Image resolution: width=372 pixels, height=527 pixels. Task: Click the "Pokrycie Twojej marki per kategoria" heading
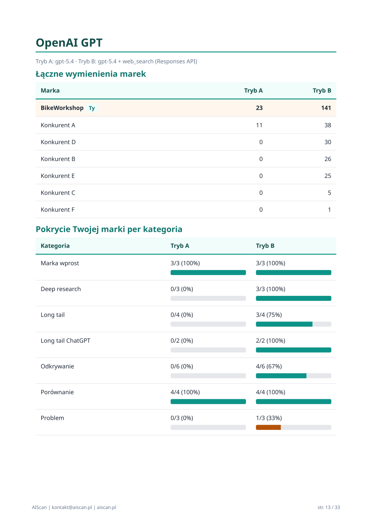click(109, 229)
